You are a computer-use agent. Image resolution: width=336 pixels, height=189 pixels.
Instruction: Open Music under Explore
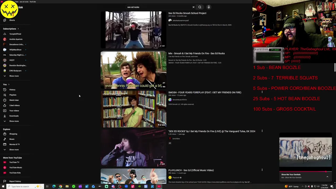pyautogui.click(x=12, y=139)
